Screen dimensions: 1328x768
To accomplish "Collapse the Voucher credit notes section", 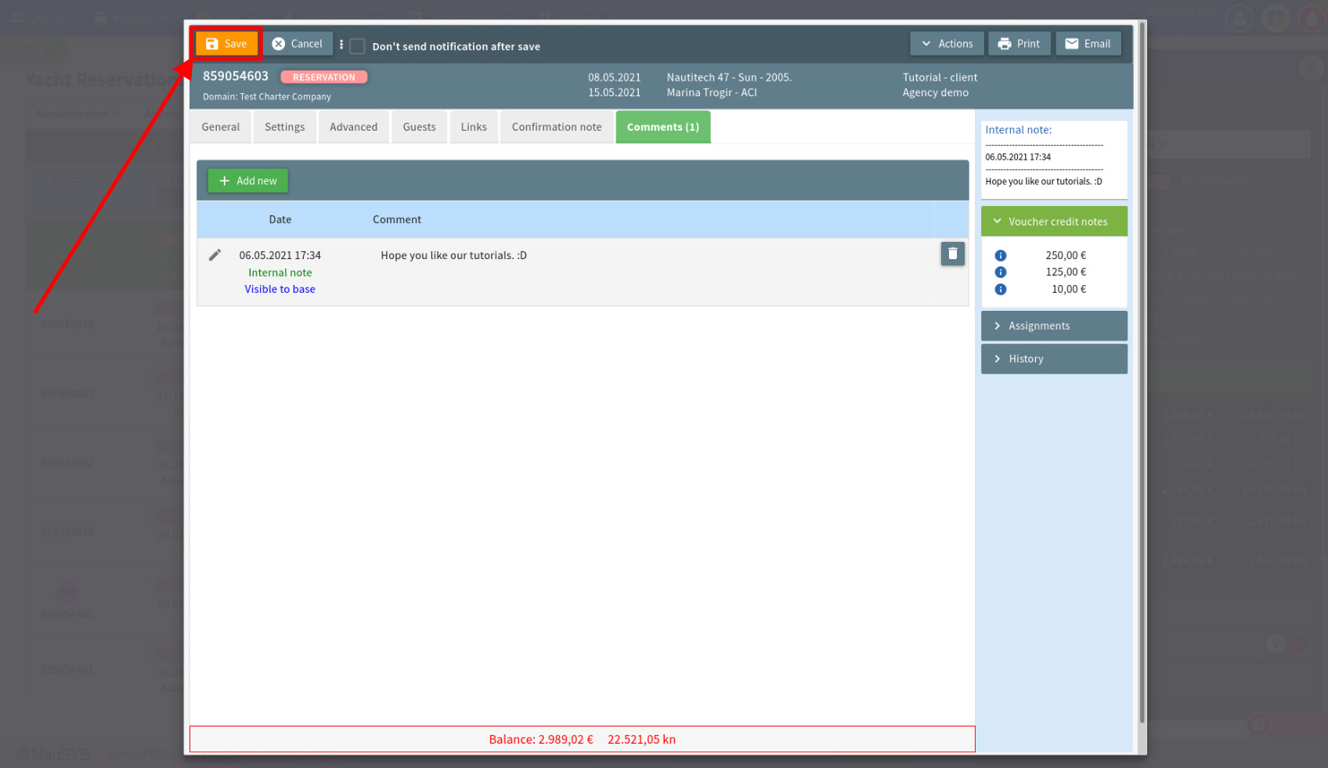I will [1053, 222].
